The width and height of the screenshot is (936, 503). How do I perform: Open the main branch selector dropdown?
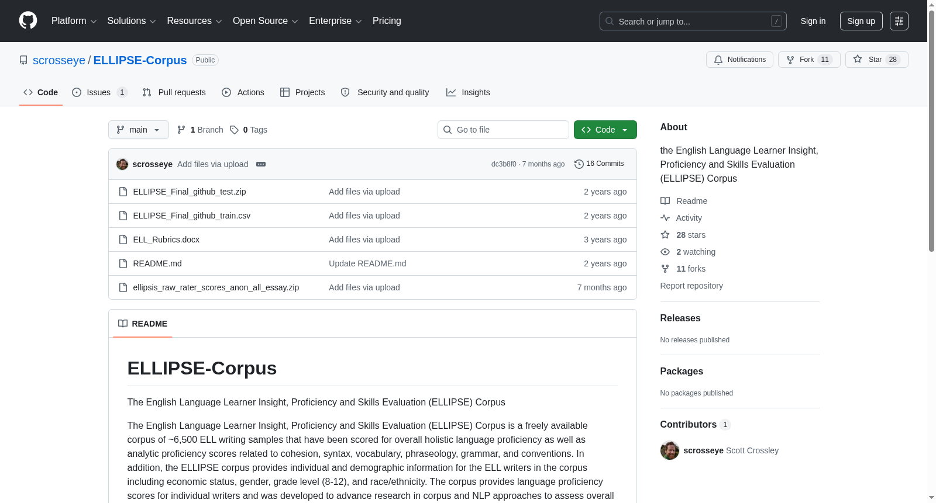[139, 130]
